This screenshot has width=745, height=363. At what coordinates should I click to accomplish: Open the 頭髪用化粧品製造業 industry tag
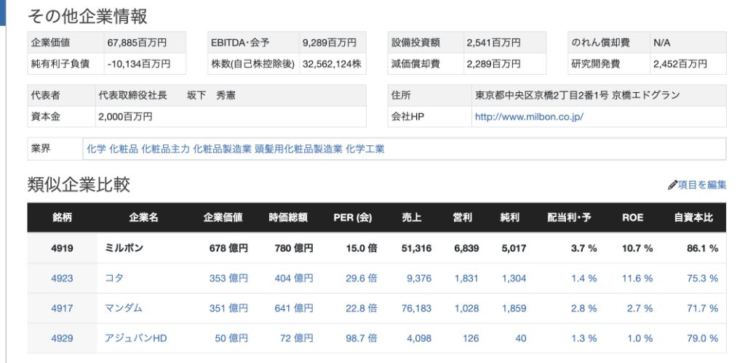coord(298,150)
